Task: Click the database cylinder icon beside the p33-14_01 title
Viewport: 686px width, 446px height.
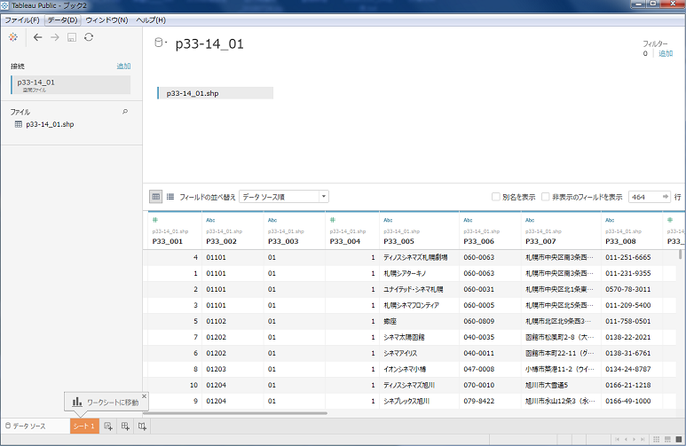Action: click(159, 43)
